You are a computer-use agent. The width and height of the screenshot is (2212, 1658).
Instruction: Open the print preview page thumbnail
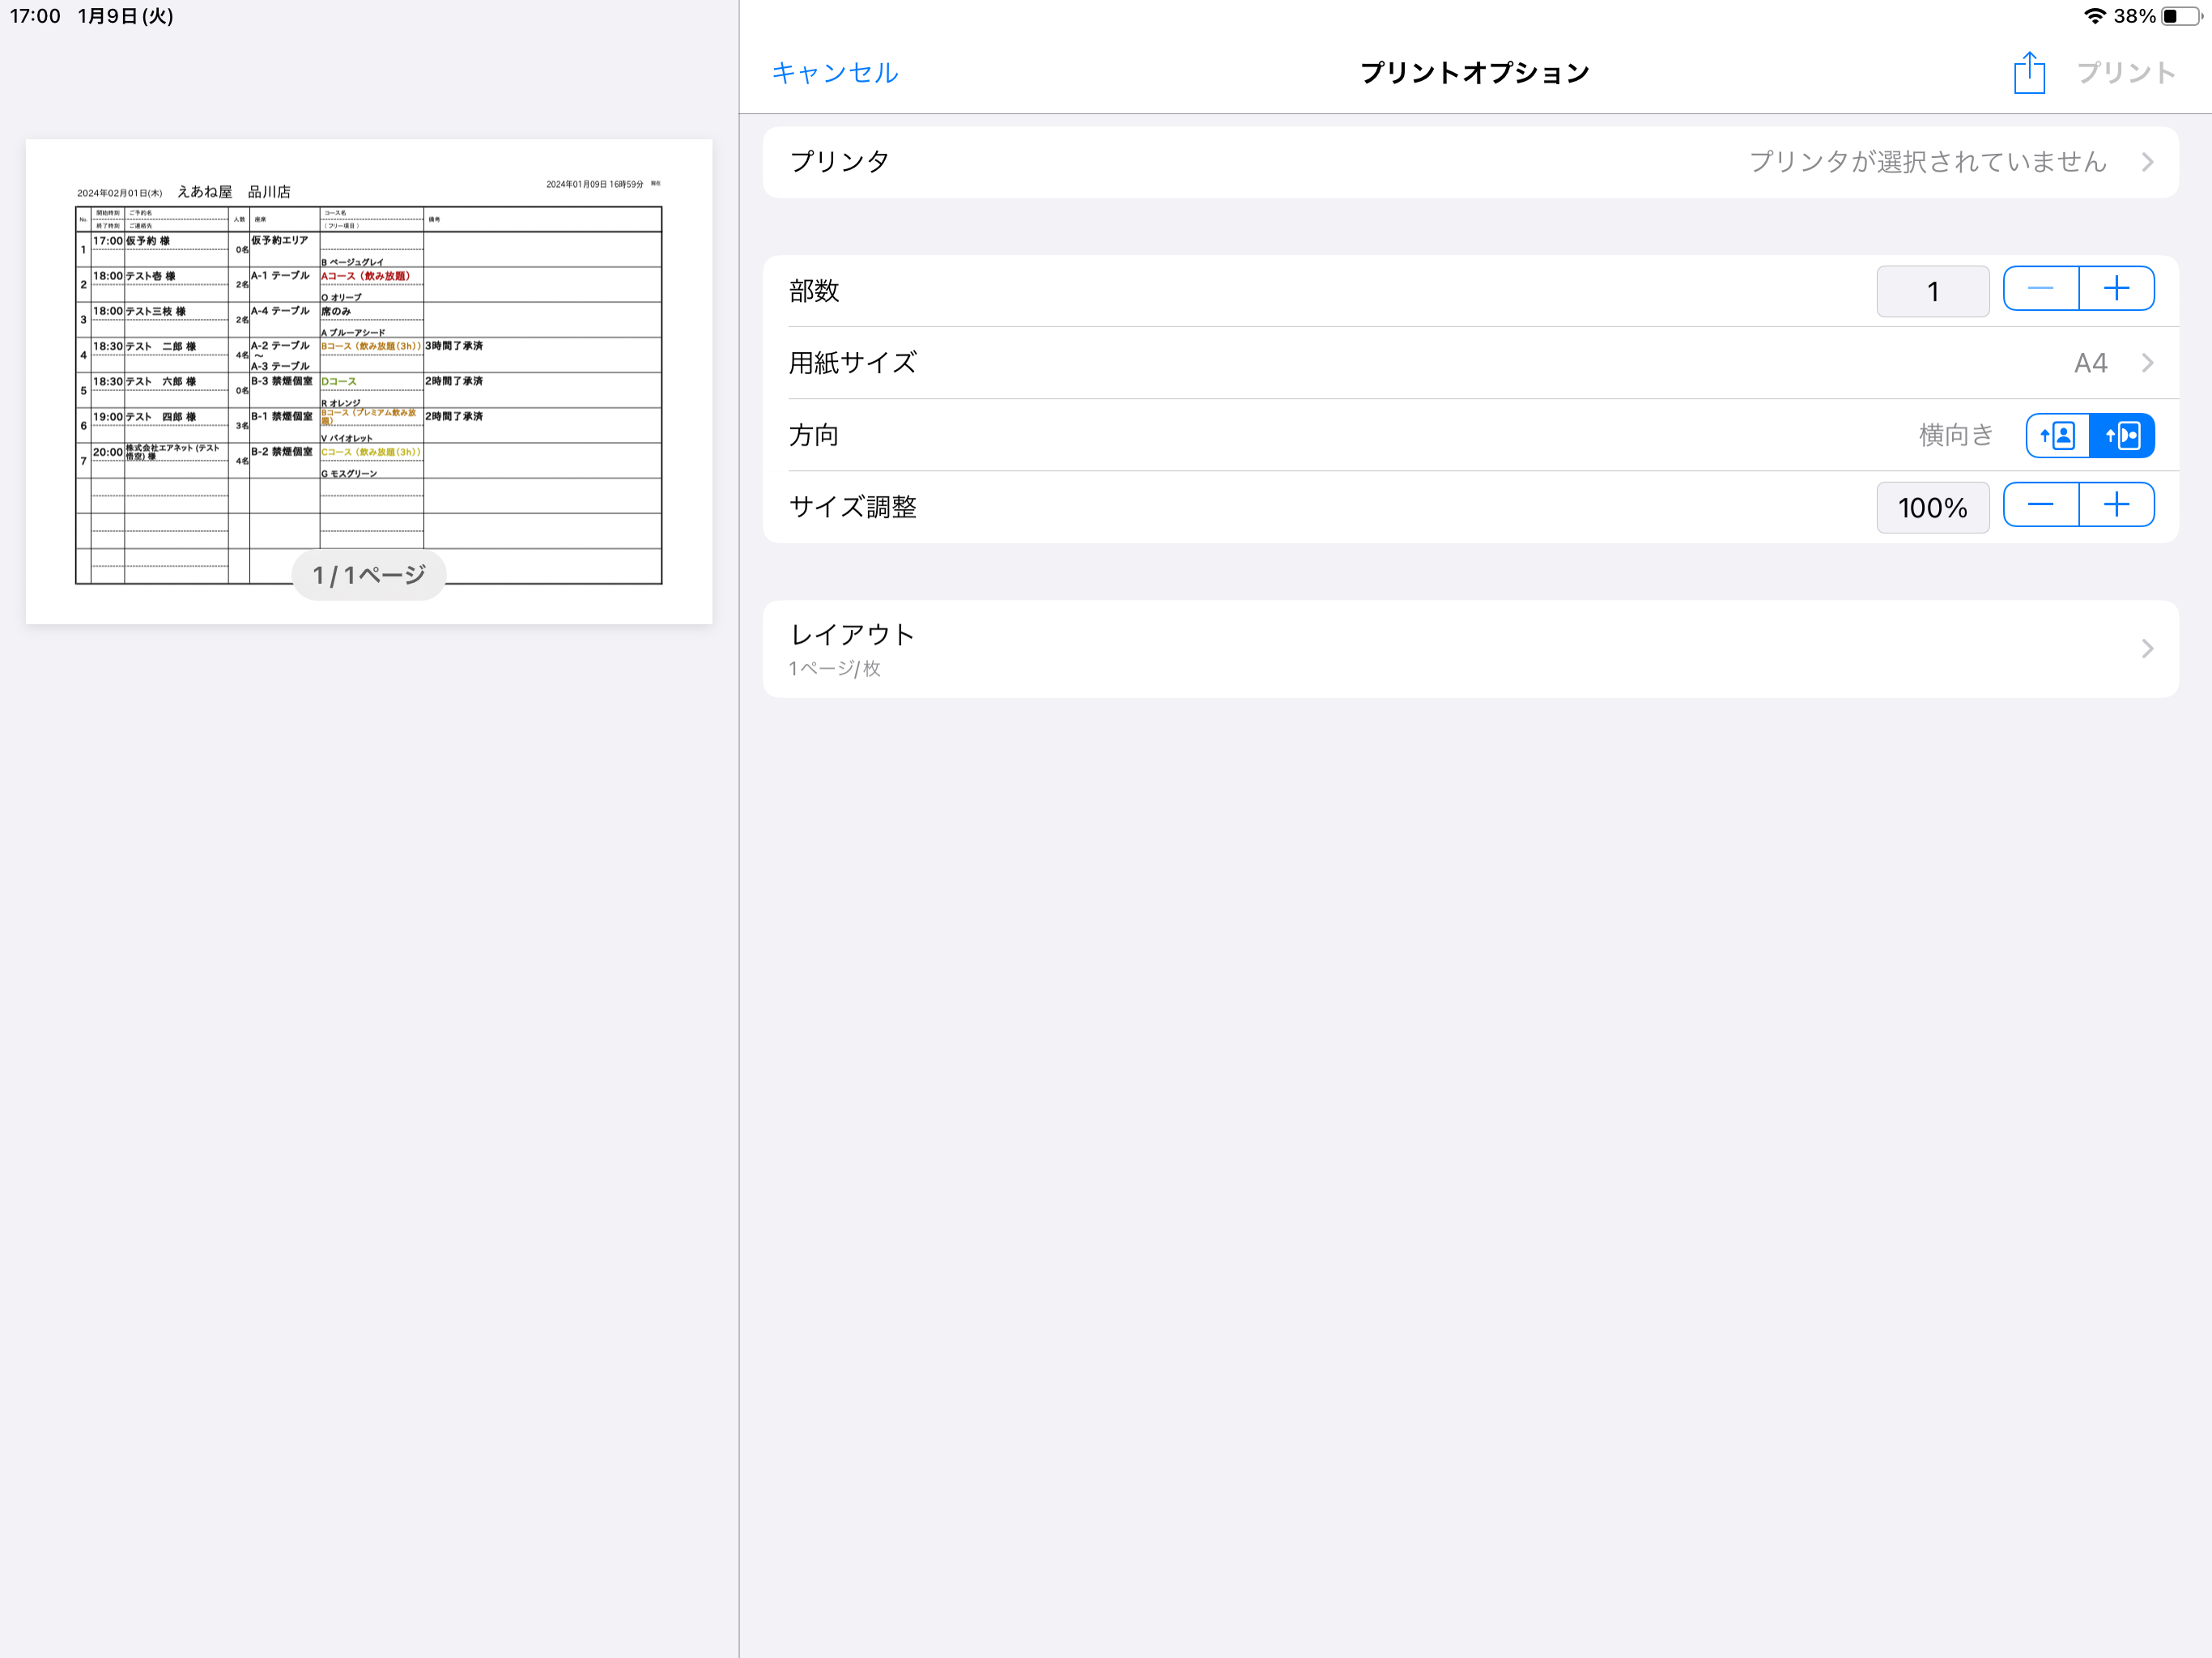tap(369, 382)
